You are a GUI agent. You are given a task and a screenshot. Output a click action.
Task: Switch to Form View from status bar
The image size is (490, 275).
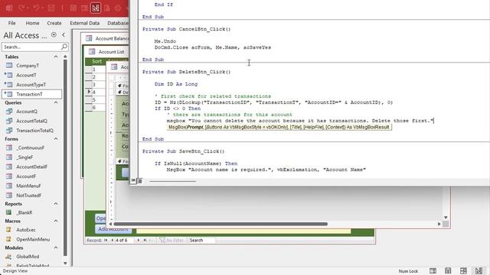click(433, 270)
